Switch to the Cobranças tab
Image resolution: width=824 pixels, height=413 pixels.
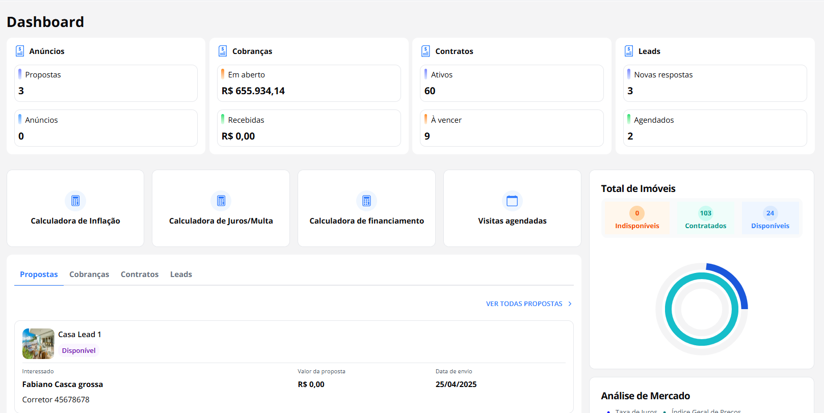89,274
